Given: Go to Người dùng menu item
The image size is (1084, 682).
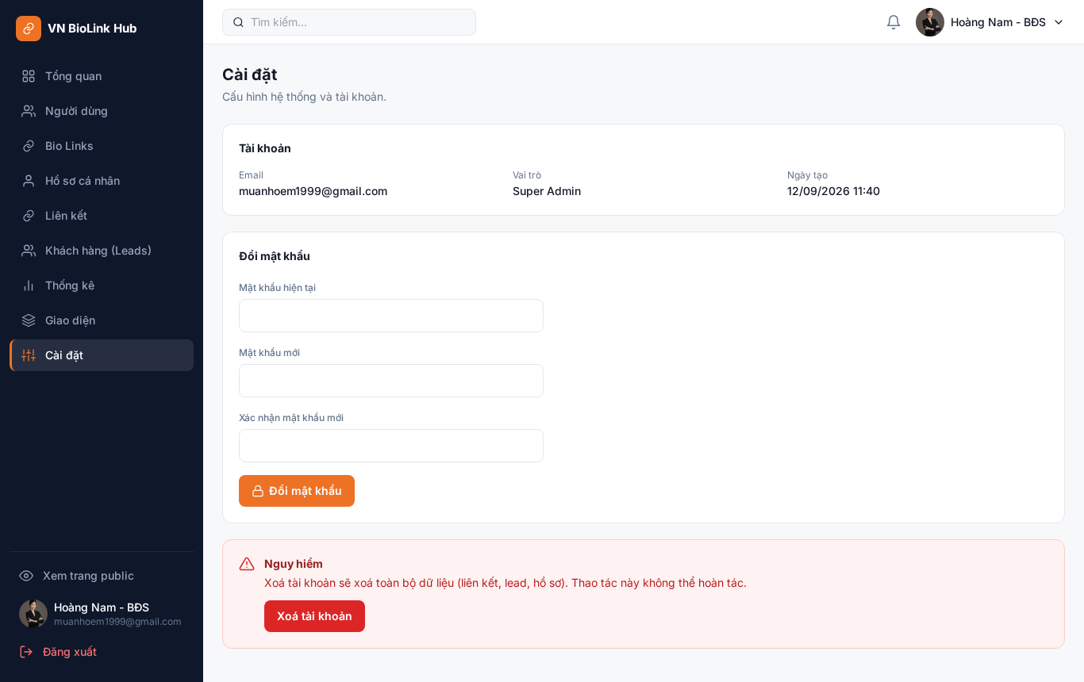Looking at the screenshot, I should click(102, 111).
